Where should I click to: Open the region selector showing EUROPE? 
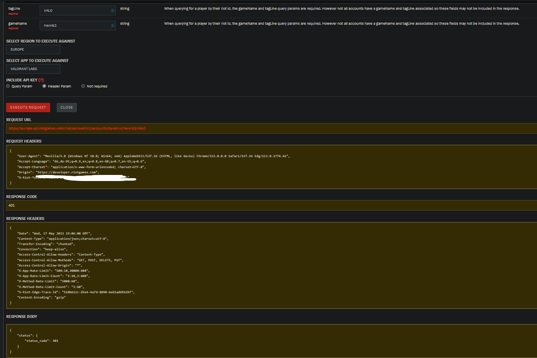pyautogui.click(x=33, y=49)
